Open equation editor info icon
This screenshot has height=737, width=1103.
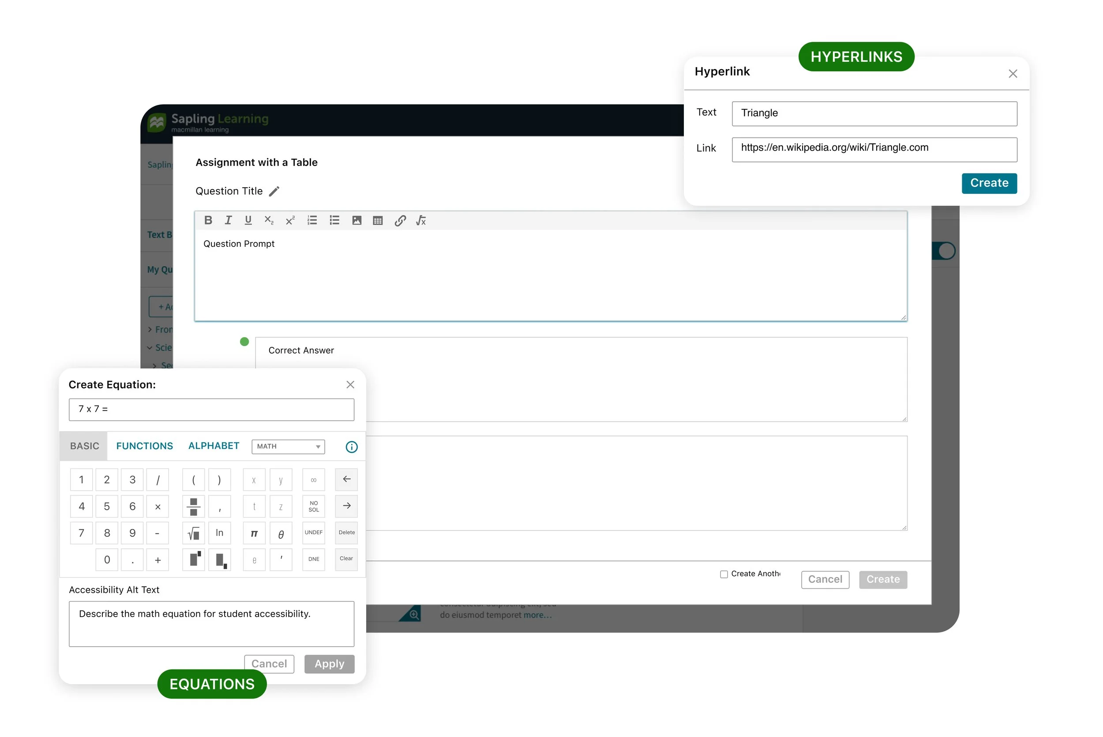click(351, 447)
